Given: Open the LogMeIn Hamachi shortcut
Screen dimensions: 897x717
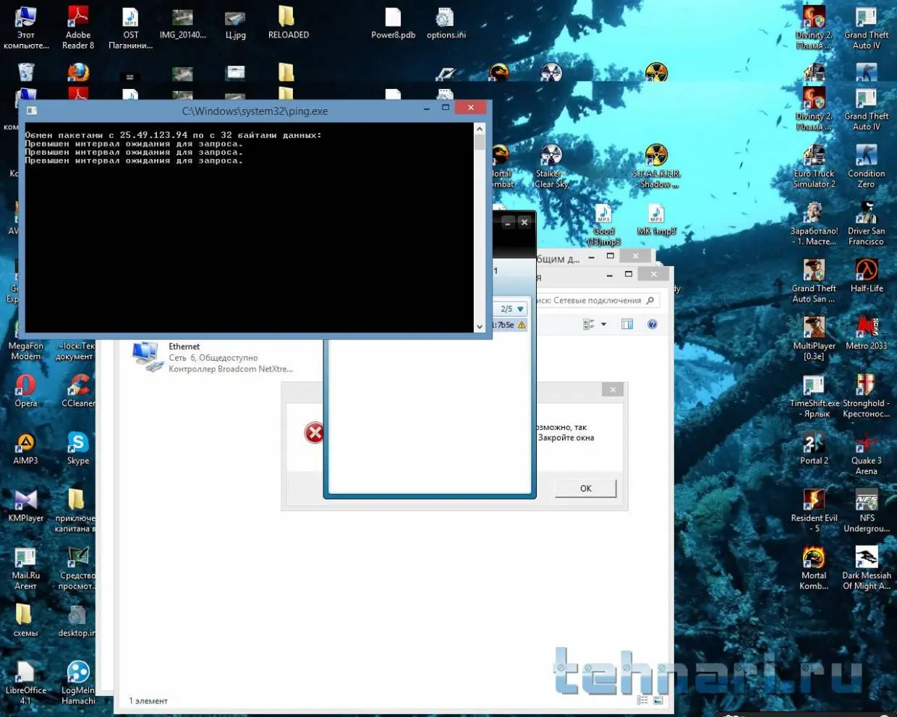Looking at the screenshot, I should click(x=78, y=683).
